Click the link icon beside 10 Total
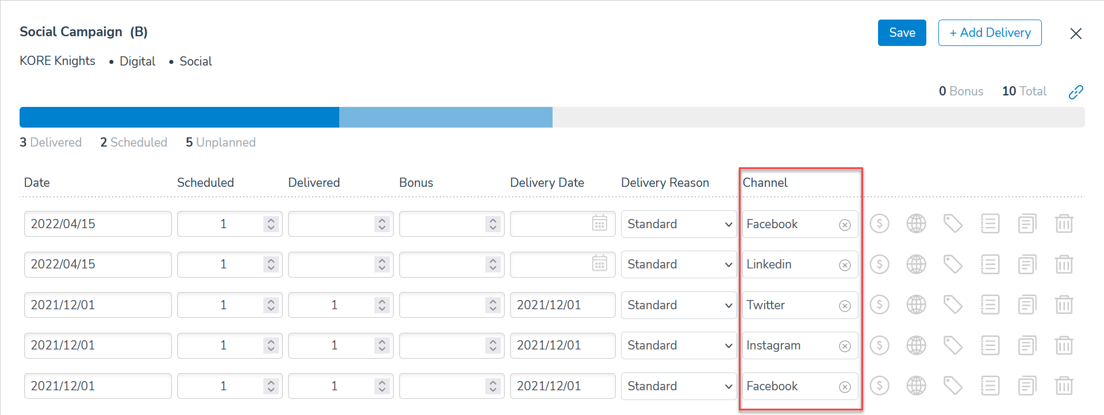 tap(1075, 92)
